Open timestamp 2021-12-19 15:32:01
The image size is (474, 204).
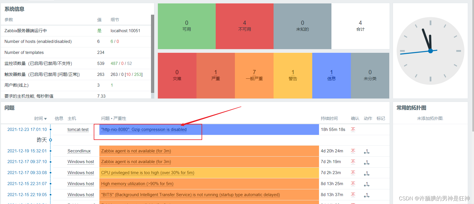tap(27, 151)
